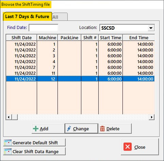Click in the Find Date field
The width and height of the screenshot is (164, 161).
44,28
